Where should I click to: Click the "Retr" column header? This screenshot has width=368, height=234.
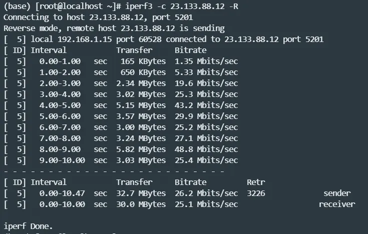(x=256, y=182)
